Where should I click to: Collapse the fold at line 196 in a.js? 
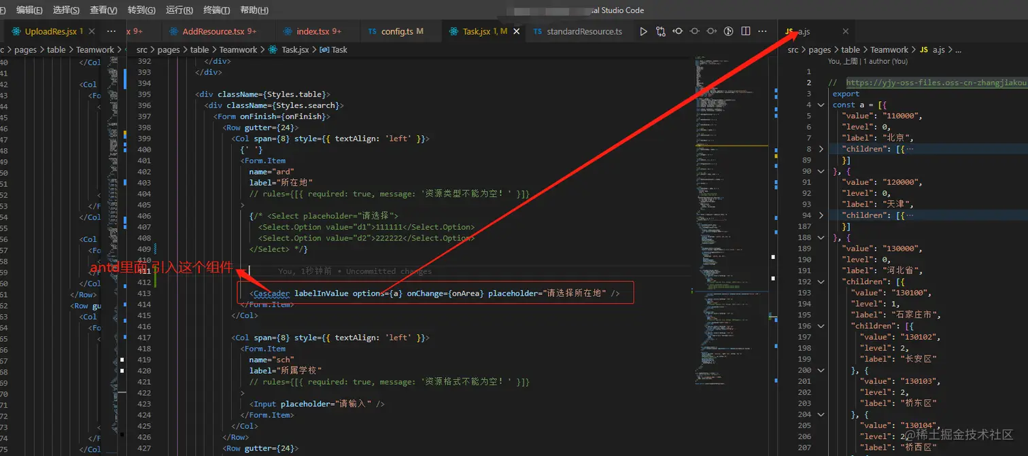tap(821, 326)
